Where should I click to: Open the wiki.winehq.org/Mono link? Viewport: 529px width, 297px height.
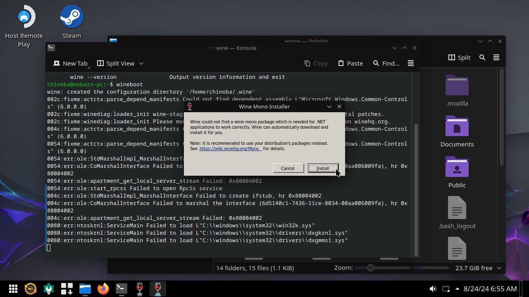point(230,149)
